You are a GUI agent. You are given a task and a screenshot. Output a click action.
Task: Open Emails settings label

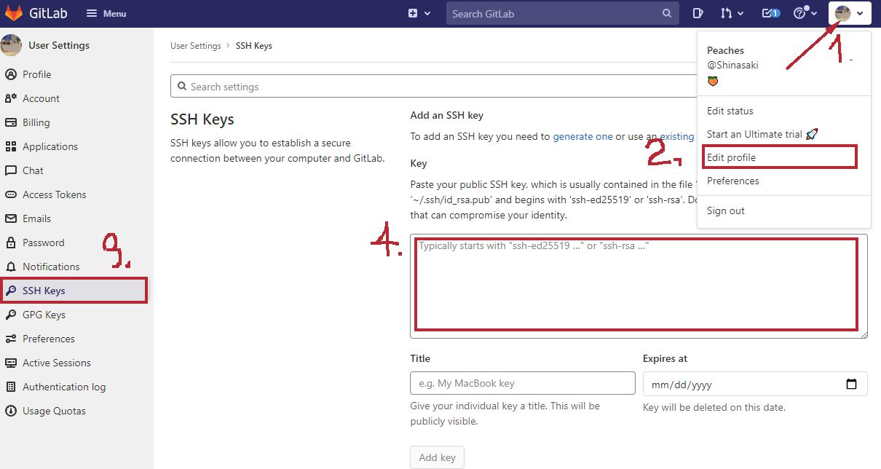(x=36, y=218)
